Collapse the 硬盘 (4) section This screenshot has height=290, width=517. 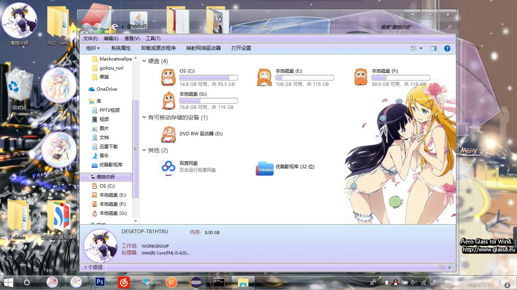tap(144, 61)
